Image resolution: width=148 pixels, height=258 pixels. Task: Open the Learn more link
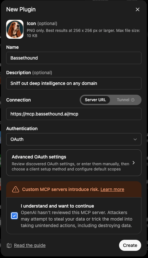112,189
